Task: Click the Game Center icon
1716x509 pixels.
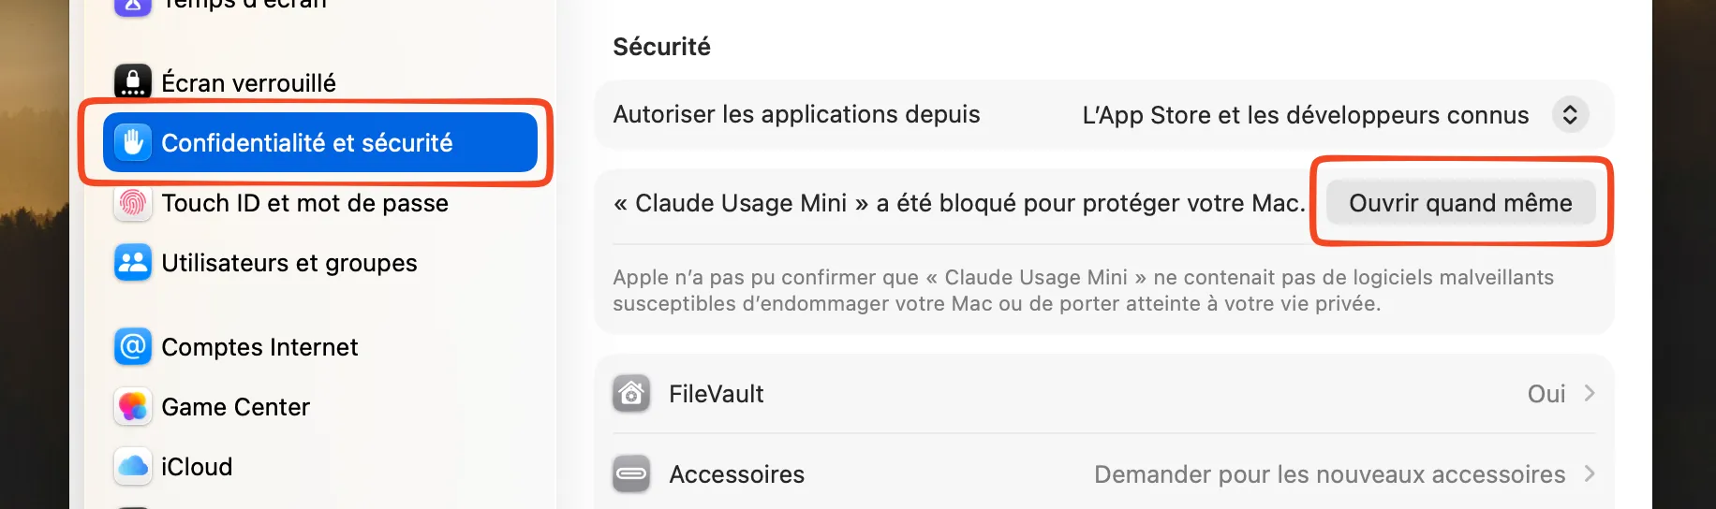Action: 133,407
